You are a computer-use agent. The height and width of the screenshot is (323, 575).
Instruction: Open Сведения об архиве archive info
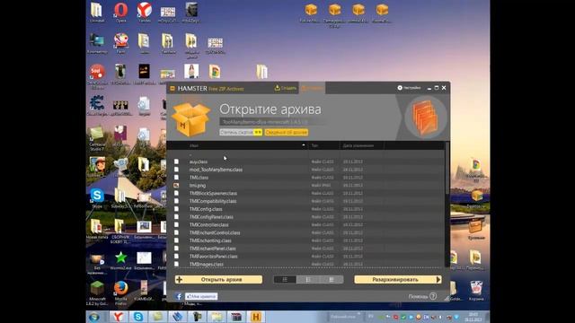tap(287, 132)
